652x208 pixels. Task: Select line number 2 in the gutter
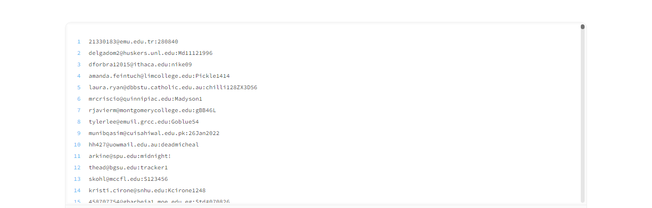point(79,53)
